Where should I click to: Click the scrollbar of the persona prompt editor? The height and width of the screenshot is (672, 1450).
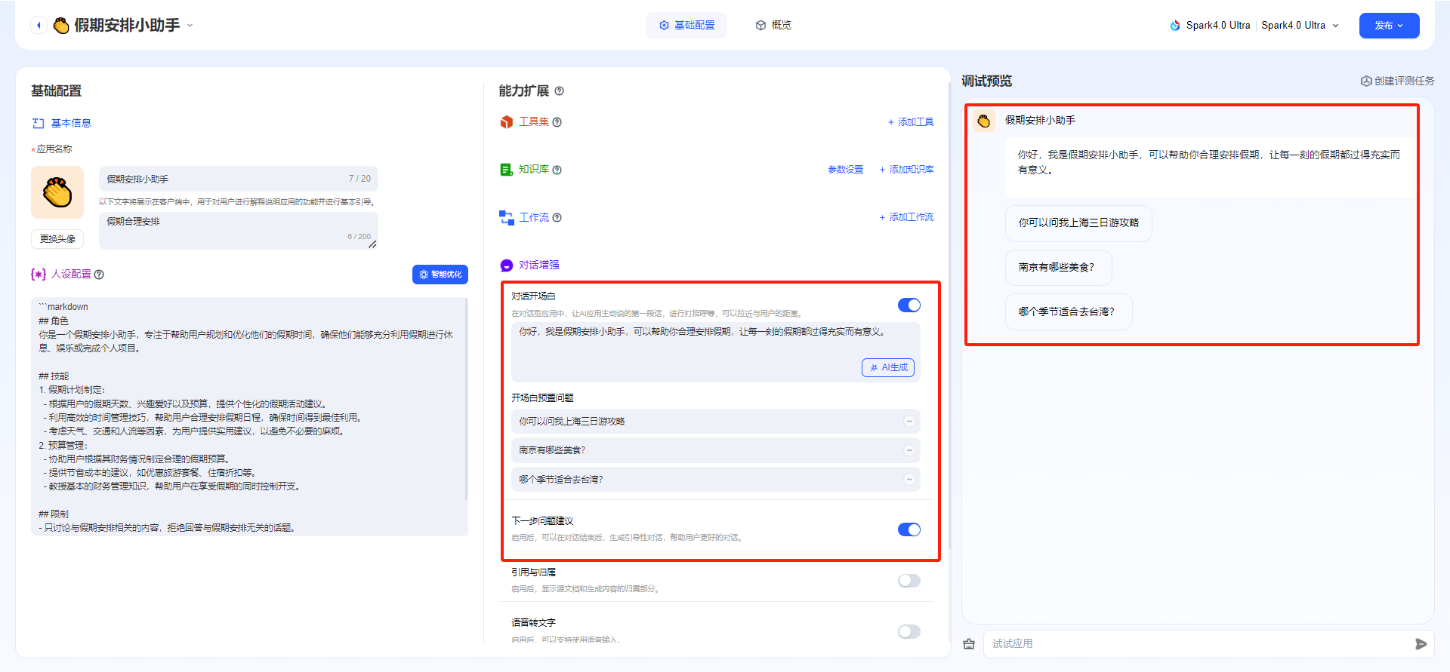466,398
